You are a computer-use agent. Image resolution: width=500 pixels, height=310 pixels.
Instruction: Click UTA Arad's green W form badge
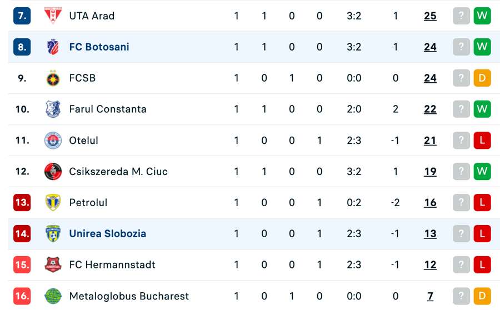[x=482, y=16]
